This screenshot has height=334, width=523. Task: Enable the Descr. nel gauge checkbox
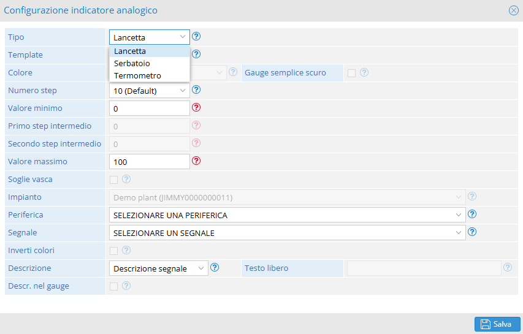tap(114, 287)
